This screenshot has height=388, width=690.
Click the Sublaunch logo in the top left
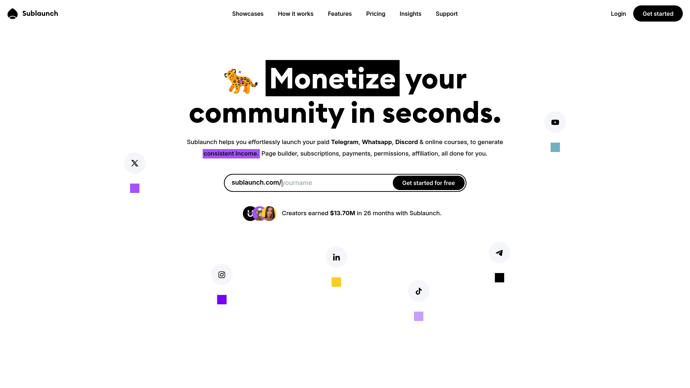[x=32, y=13]
